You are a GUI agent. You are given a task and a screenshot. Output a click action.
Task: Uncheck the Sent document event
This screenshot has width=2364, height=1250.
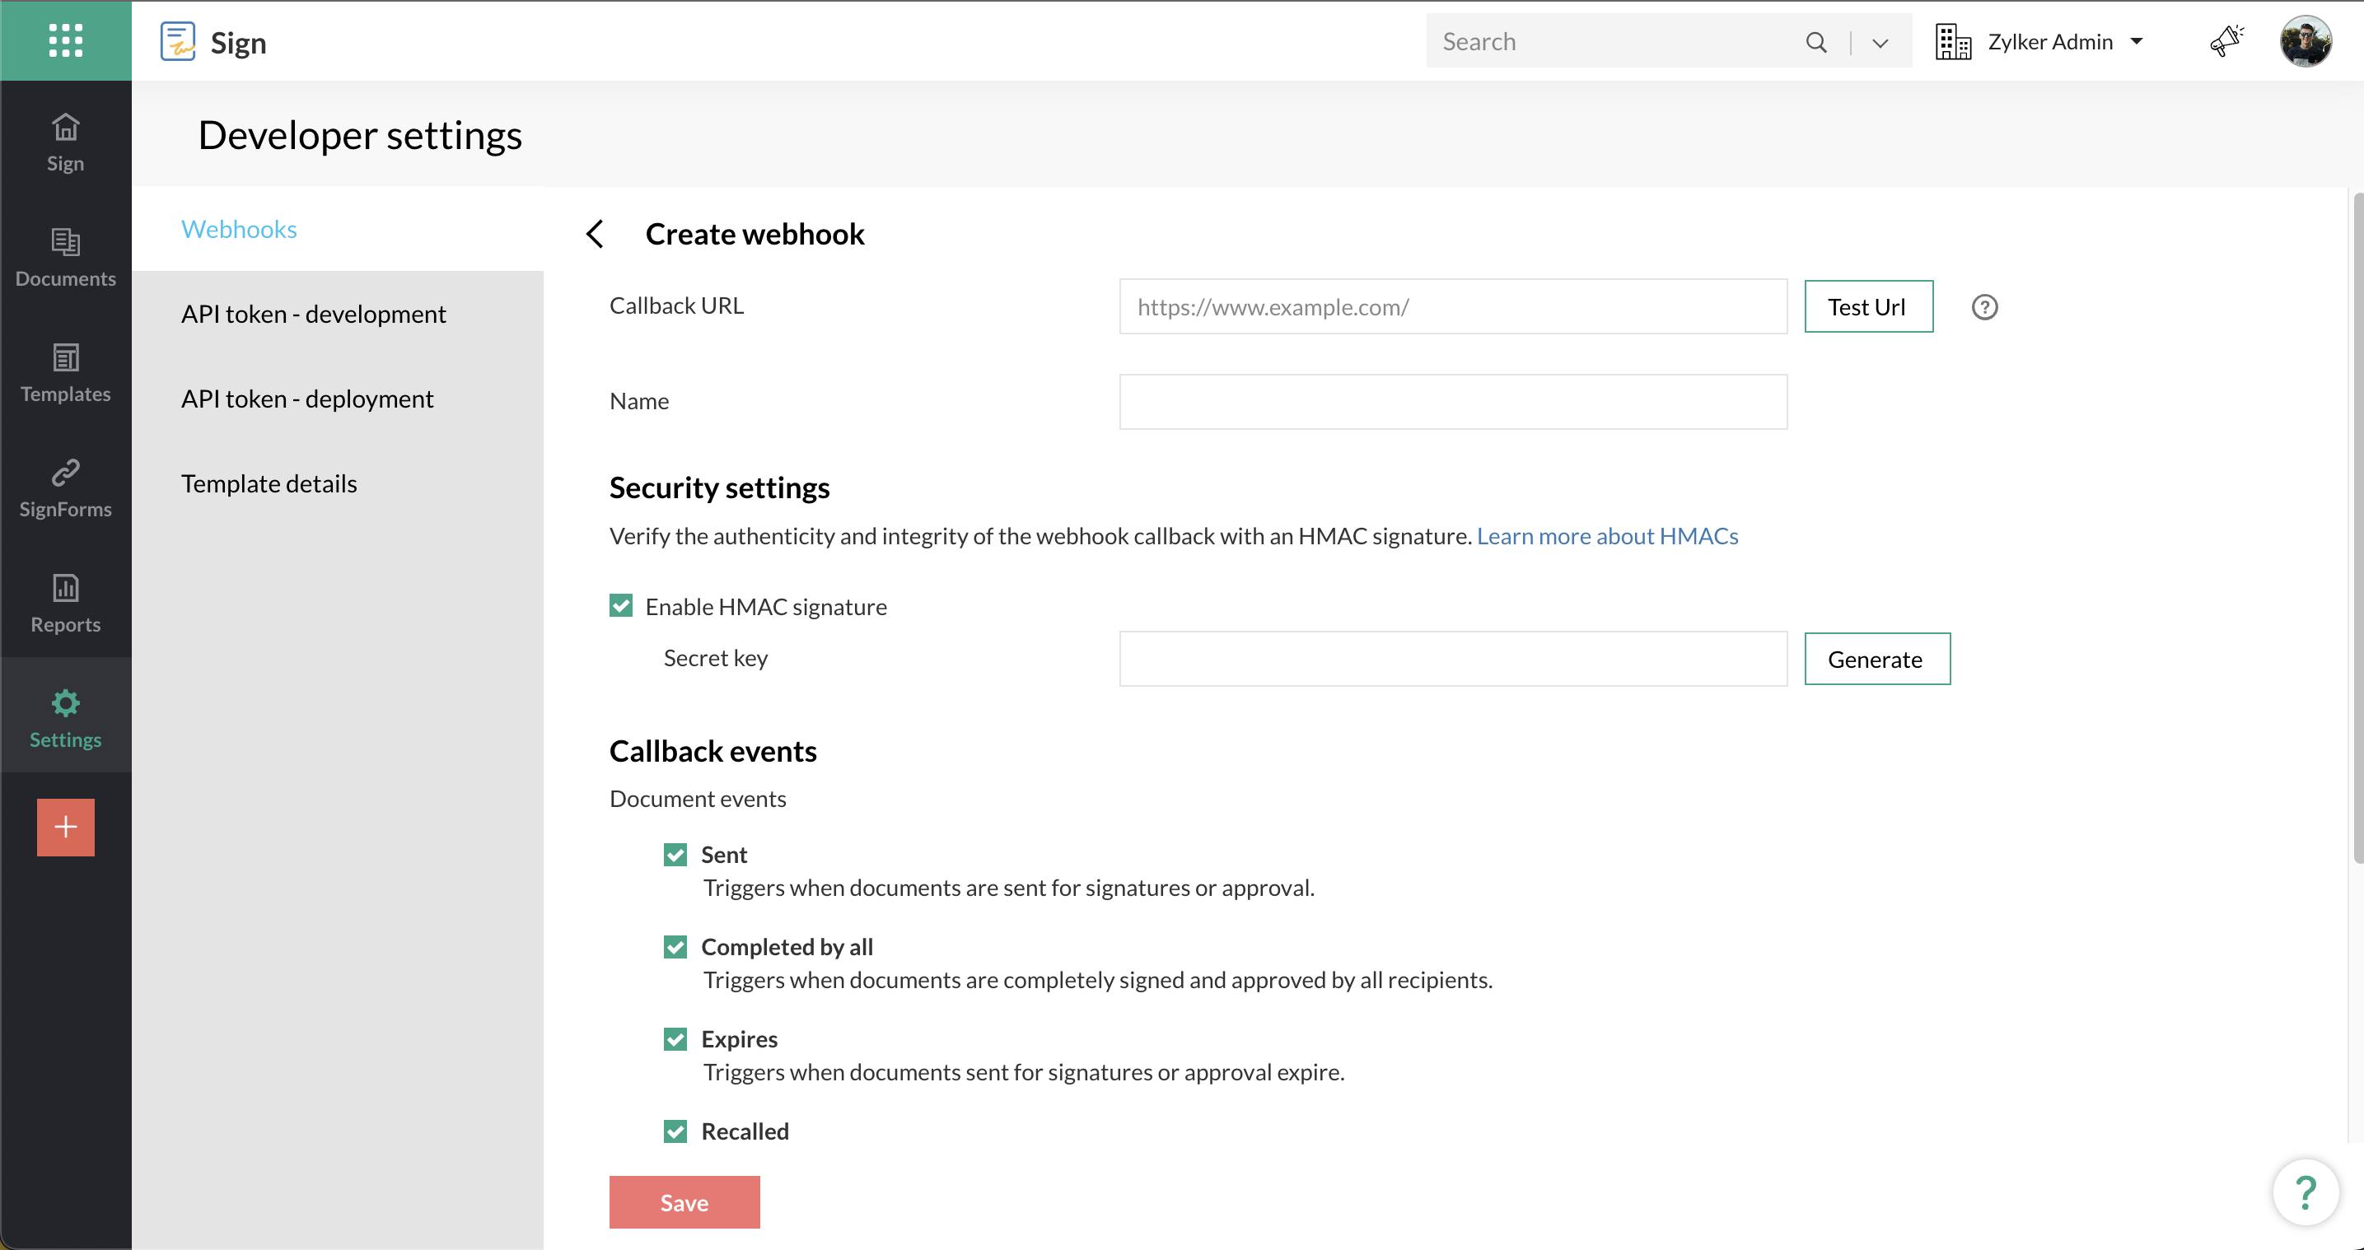[x=675, y=855]
